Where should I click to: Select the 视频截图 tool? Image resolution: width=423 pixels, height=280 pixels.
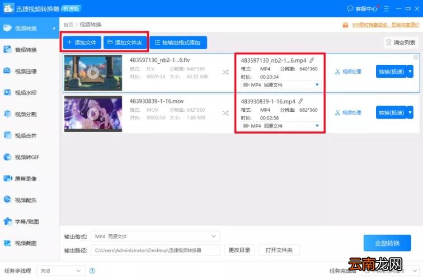click(30, 243)
